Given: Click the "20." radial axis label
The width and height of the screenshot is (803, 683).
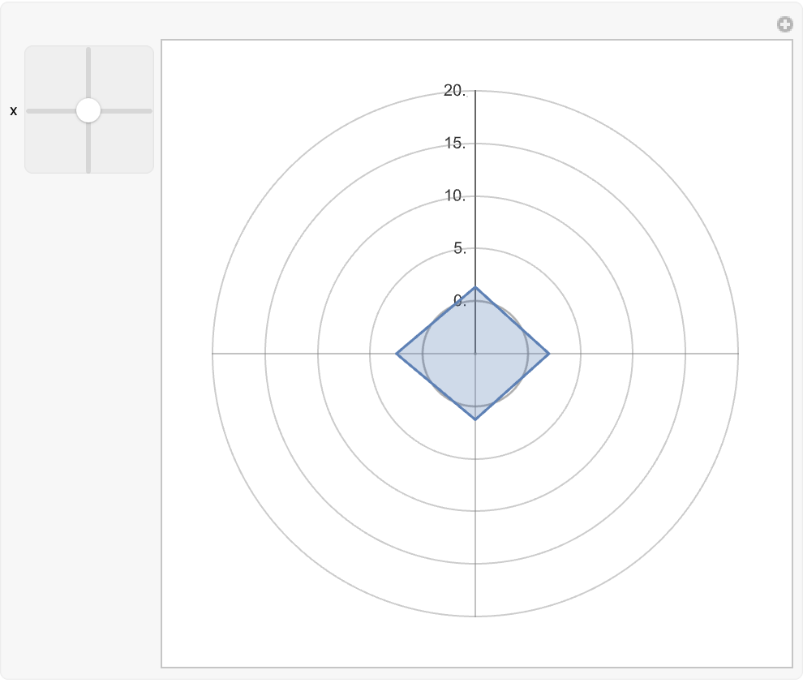Looking at the screenshot, I should [x=455, y=91].
